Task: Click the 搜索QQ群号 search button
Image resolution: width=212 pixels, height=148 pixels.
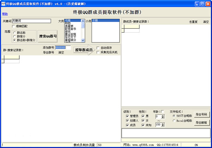Action: click(x=48, y=36)
